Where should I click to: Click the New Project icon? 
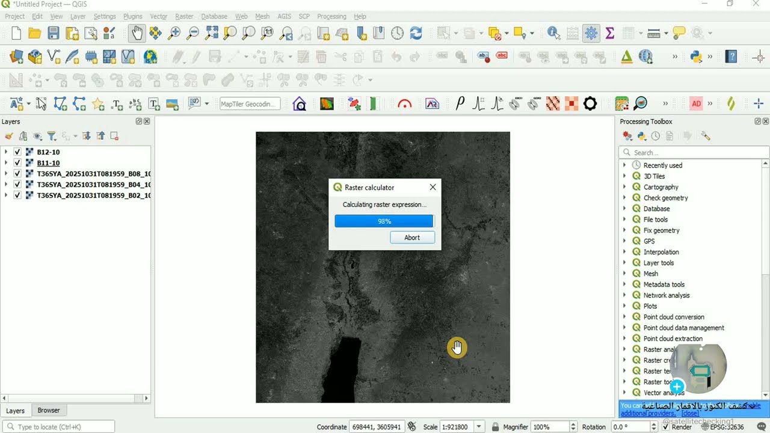(x=16, y=33)
